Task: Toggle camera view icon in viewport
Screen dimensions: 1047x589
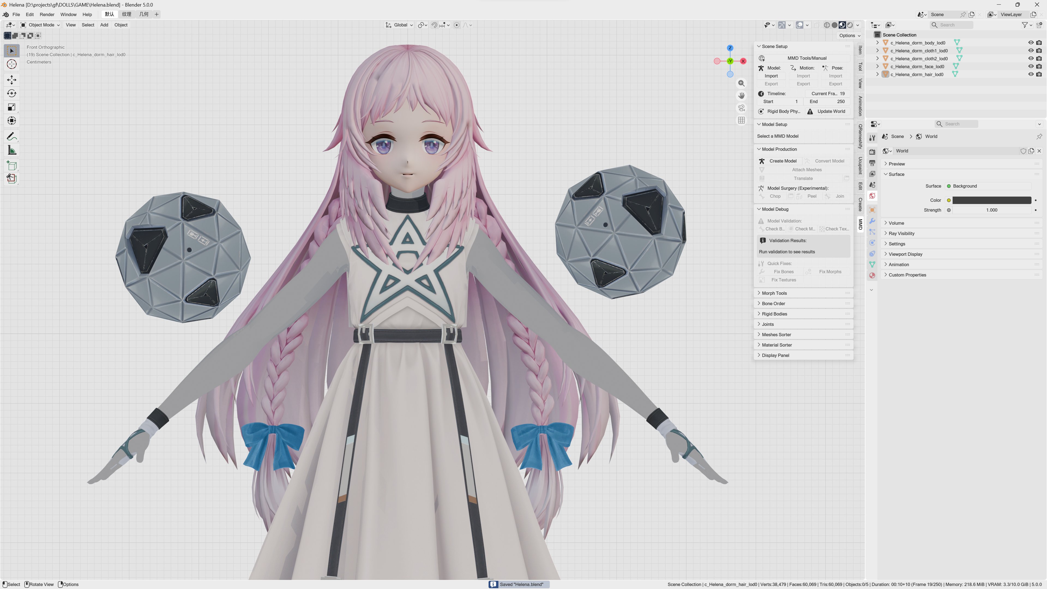Action: point(741,108)
